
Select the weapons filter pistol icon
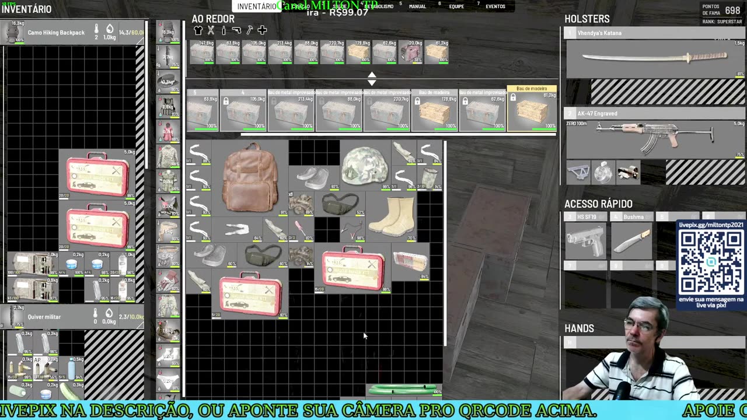coord(236,30)
